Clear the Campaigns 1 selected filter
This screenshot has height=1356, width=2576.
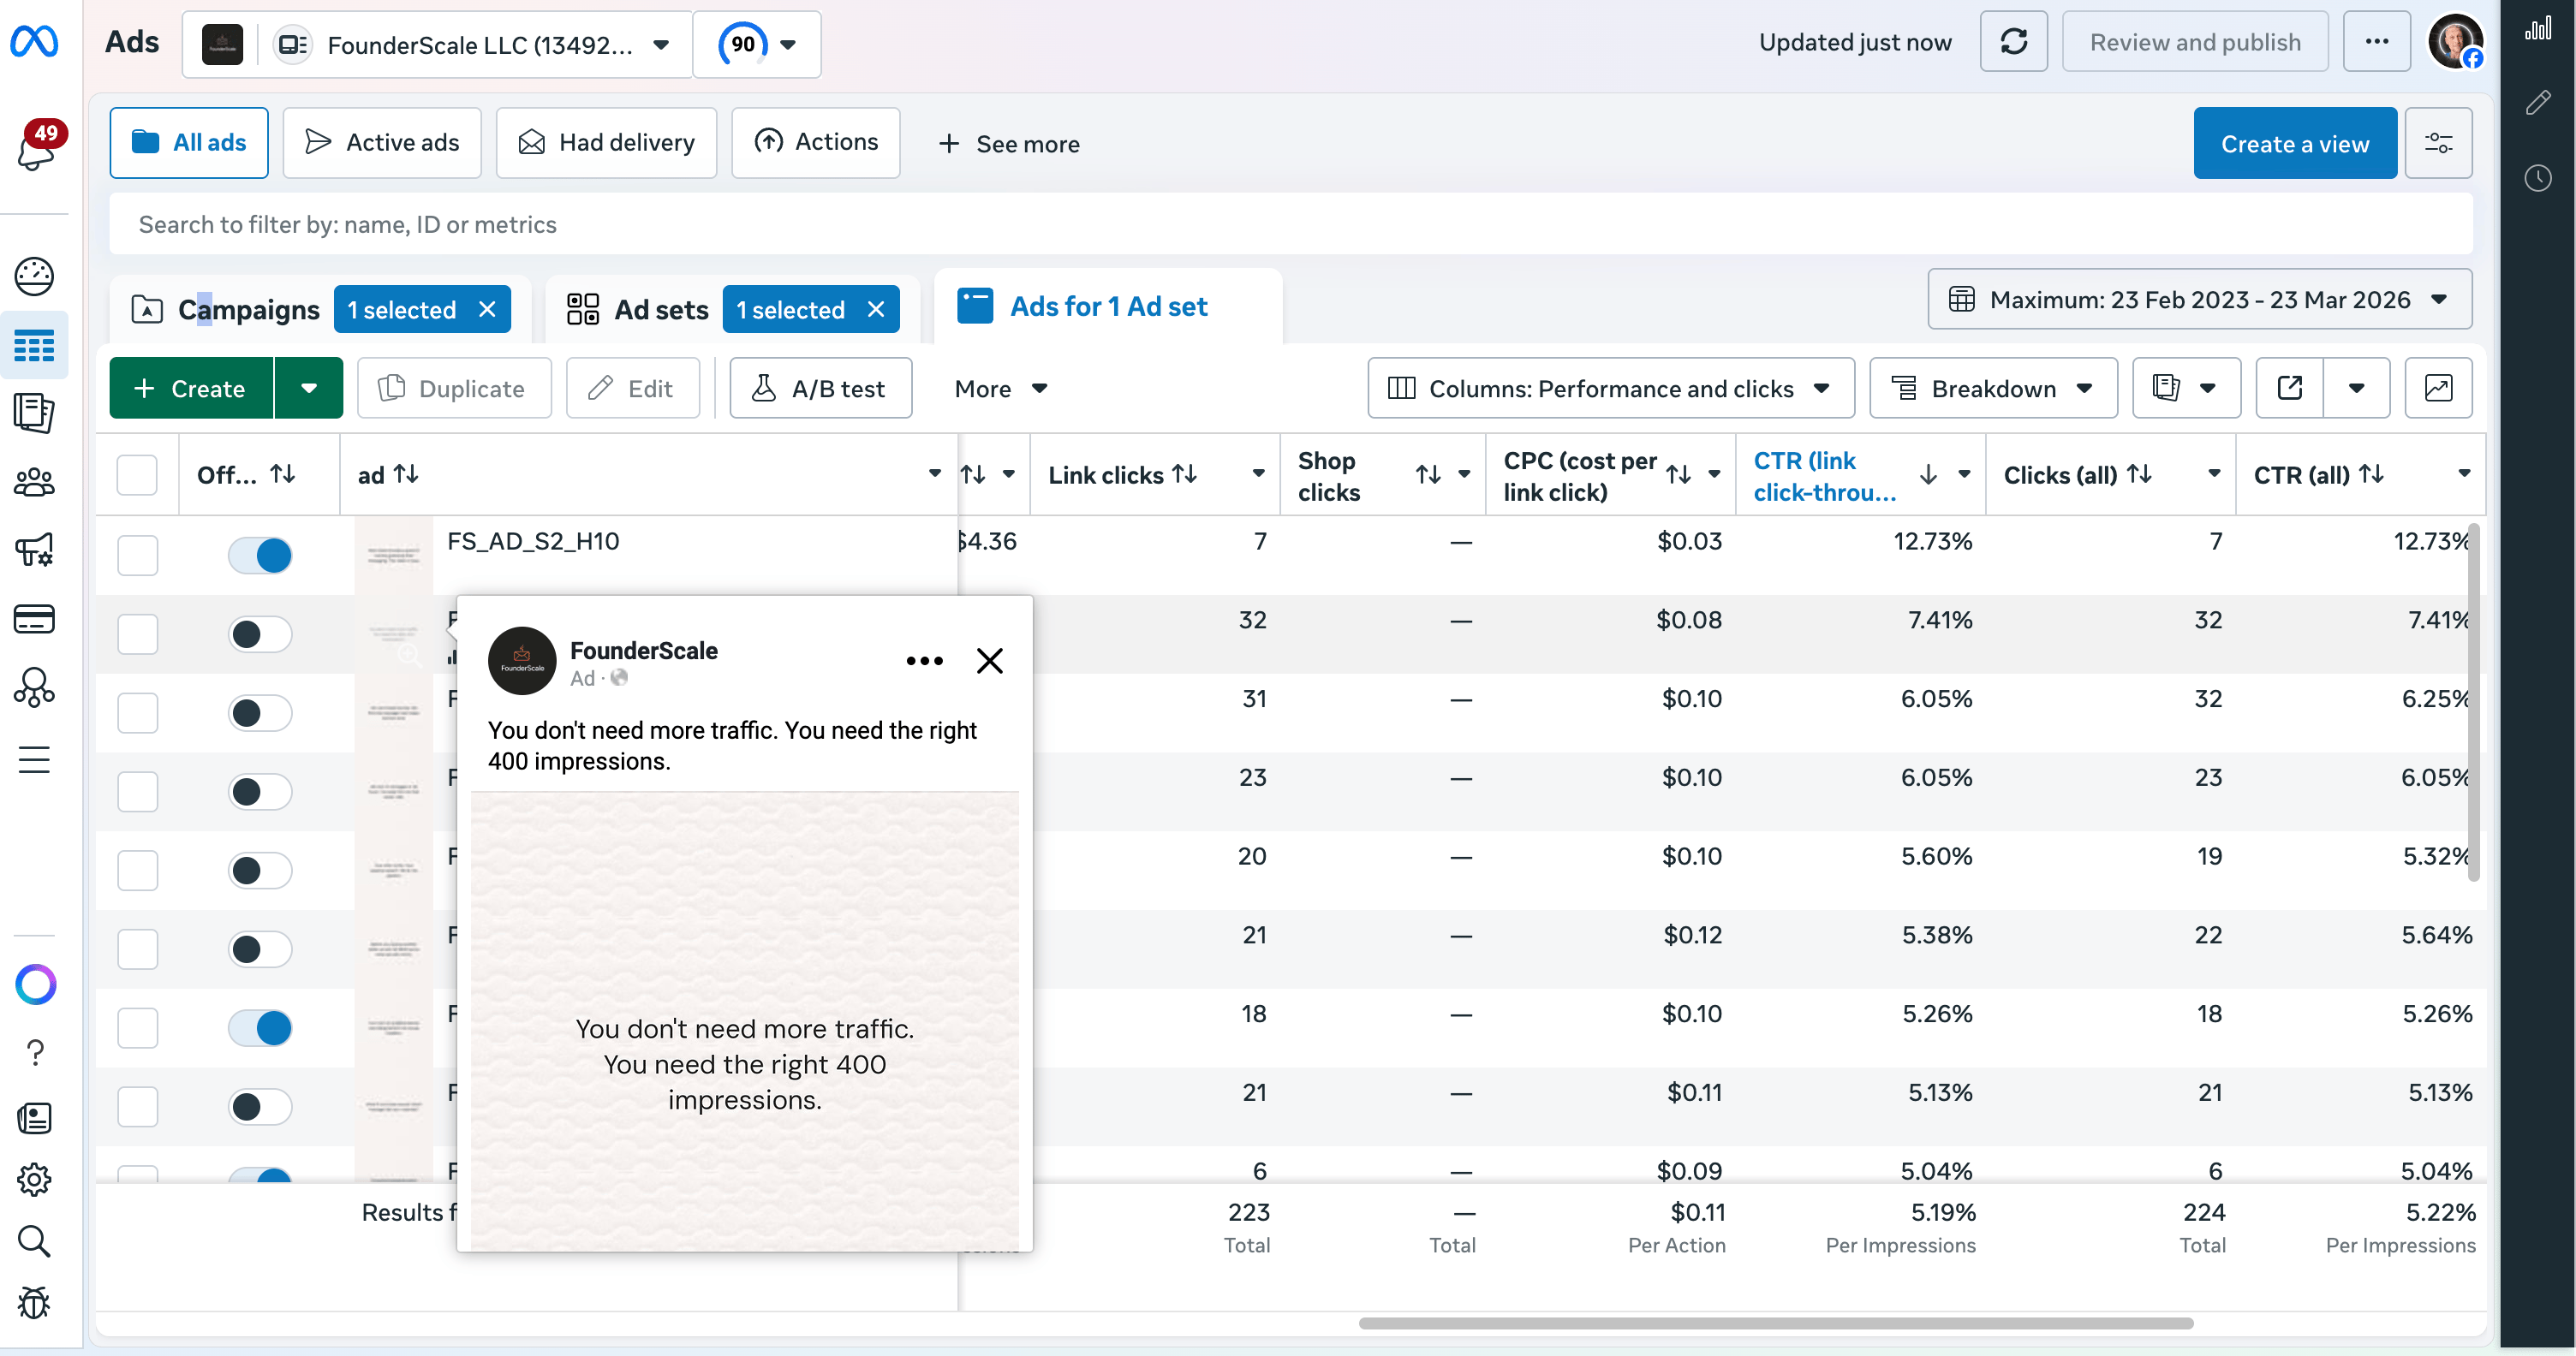coord(487,310)
